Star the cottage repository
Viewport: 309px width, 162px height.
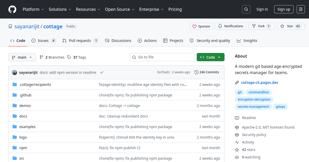click(x=291, y=26)
